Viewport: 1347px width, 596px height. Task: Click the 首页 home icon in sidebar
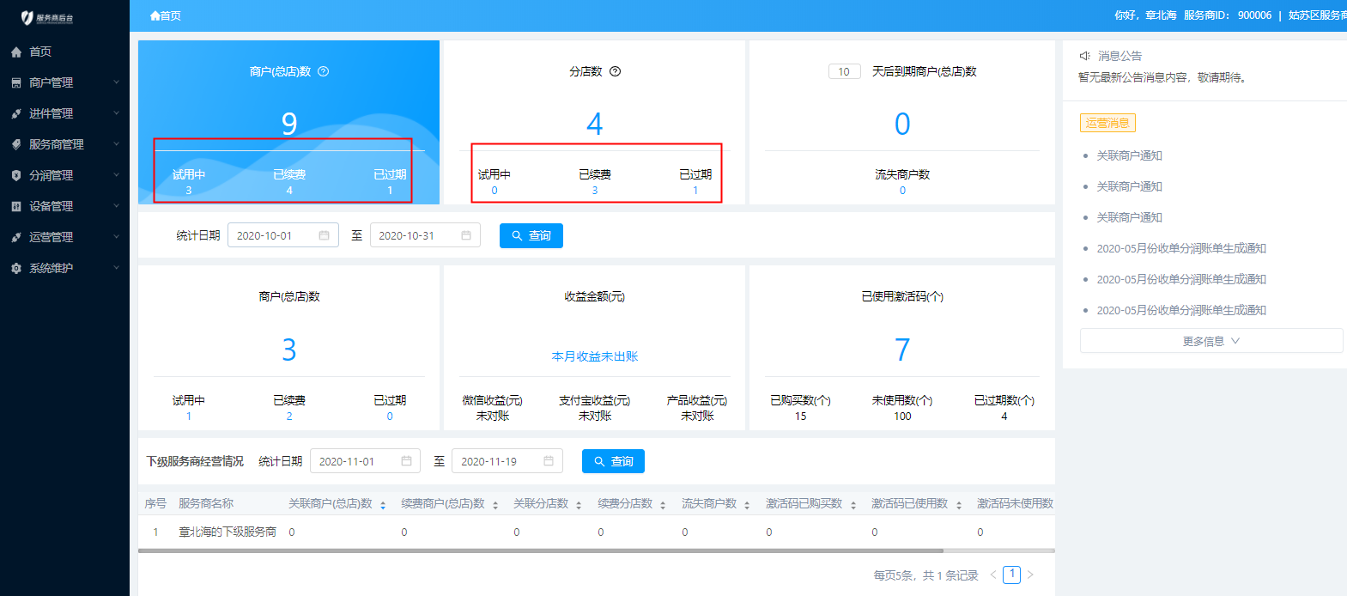click(x=16, y=52)
